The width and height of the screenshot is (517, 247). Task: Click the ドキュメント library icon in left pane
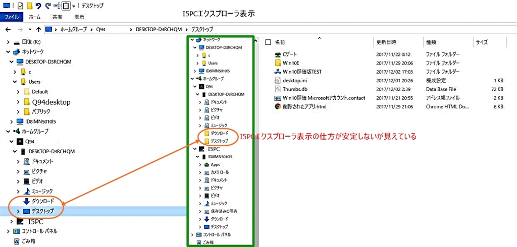pos(27,161)
